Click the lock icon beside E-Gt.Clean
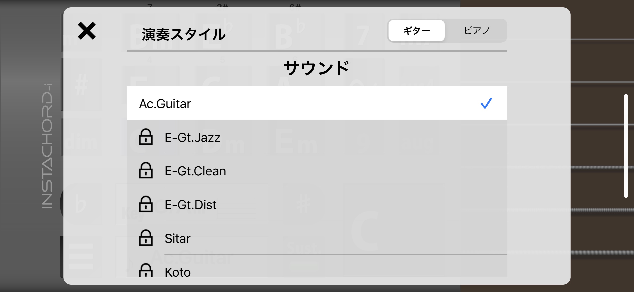The height and width of the screenshot is (292, 634). (146, 170)
